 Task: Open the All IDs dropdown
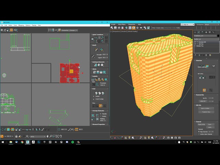click(x=38, y=136)
